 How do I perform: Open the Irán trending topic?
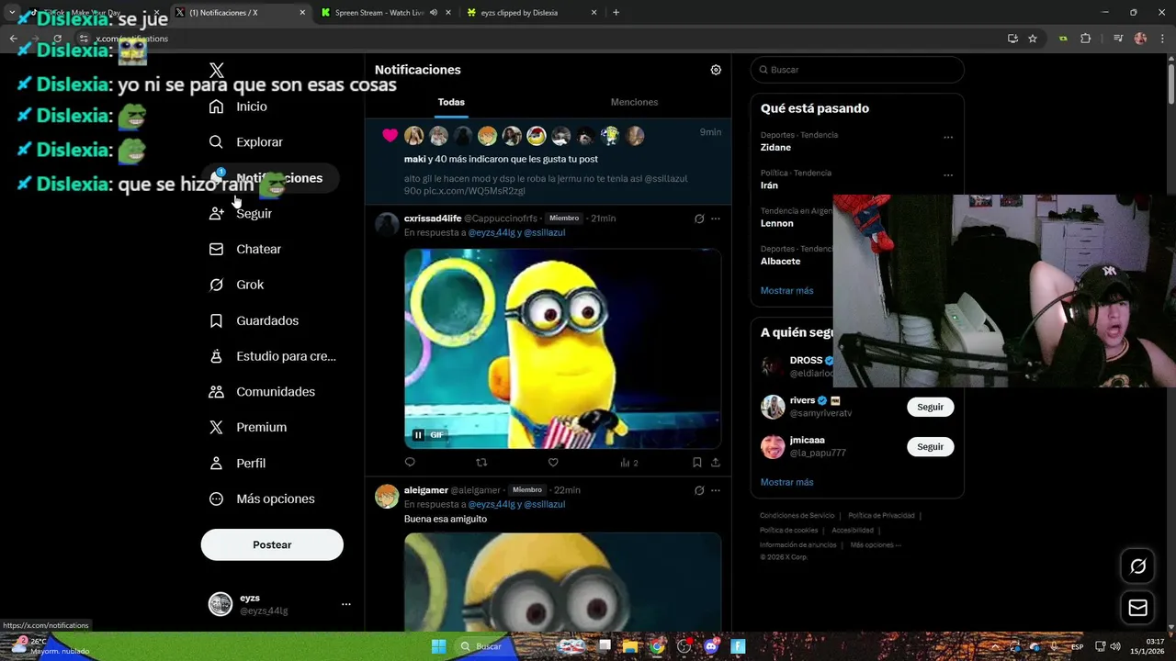pos(769,185)
